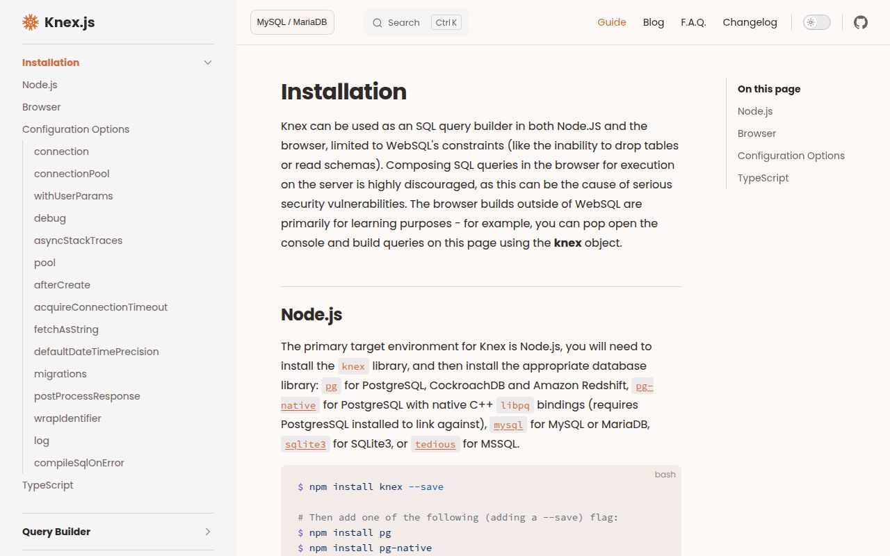Go to Browser in the left sidebar
Screen dimensions: 890x556
[41, 107]
